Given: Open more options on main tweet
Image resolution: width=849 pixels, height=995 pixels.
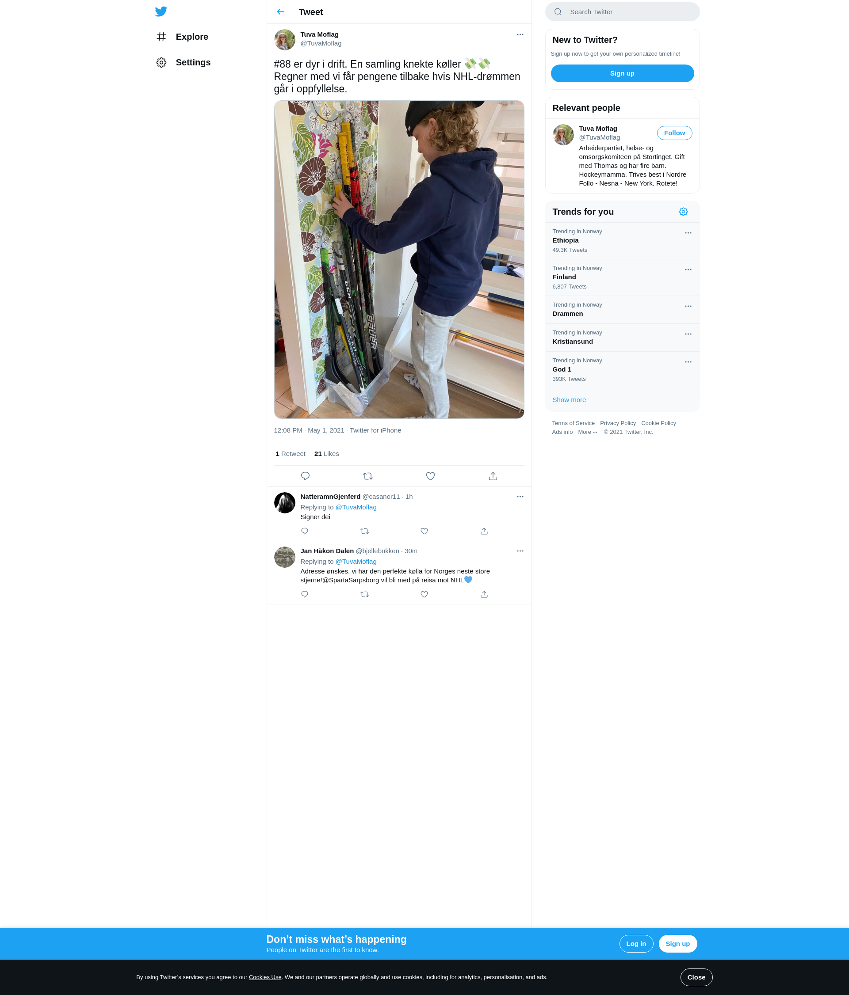Looking at the screenshot, I should [x=520, y=34].
